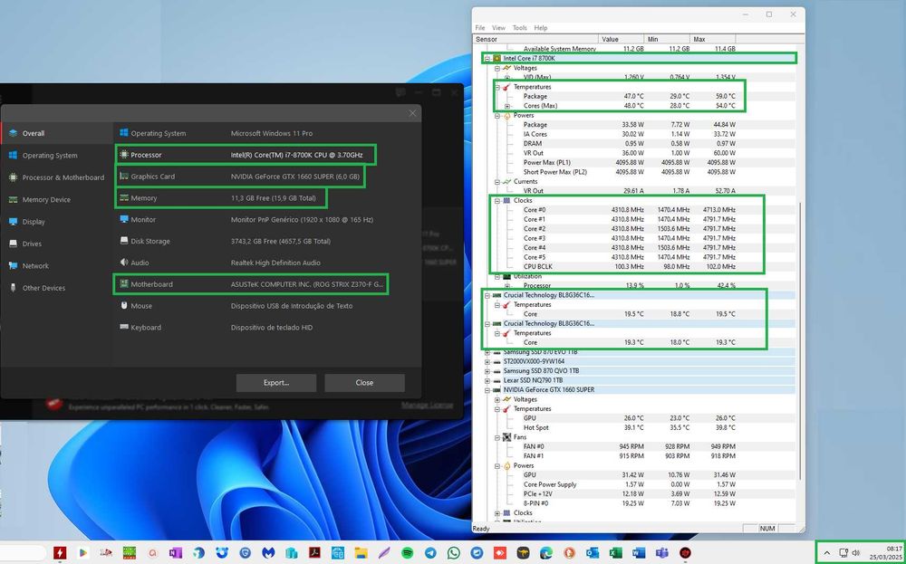The image size is (906, 564).
Task: Select the Overall tab in sidebar
Action: click(x=56, y=133)
